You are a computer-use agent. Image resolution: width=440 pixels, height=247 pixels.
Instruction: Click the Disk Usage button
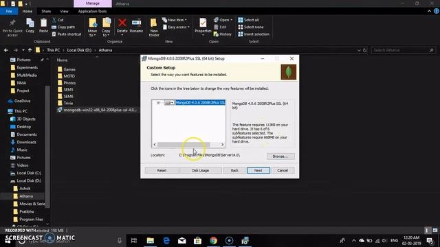(200, 170)
